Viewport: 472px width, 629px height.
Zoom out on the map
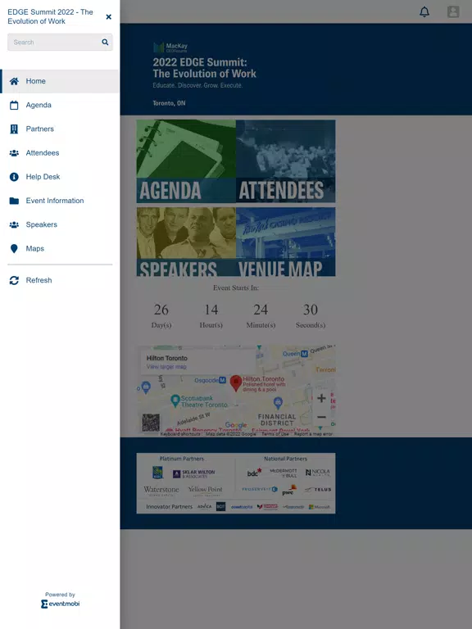tap(321, 417)
